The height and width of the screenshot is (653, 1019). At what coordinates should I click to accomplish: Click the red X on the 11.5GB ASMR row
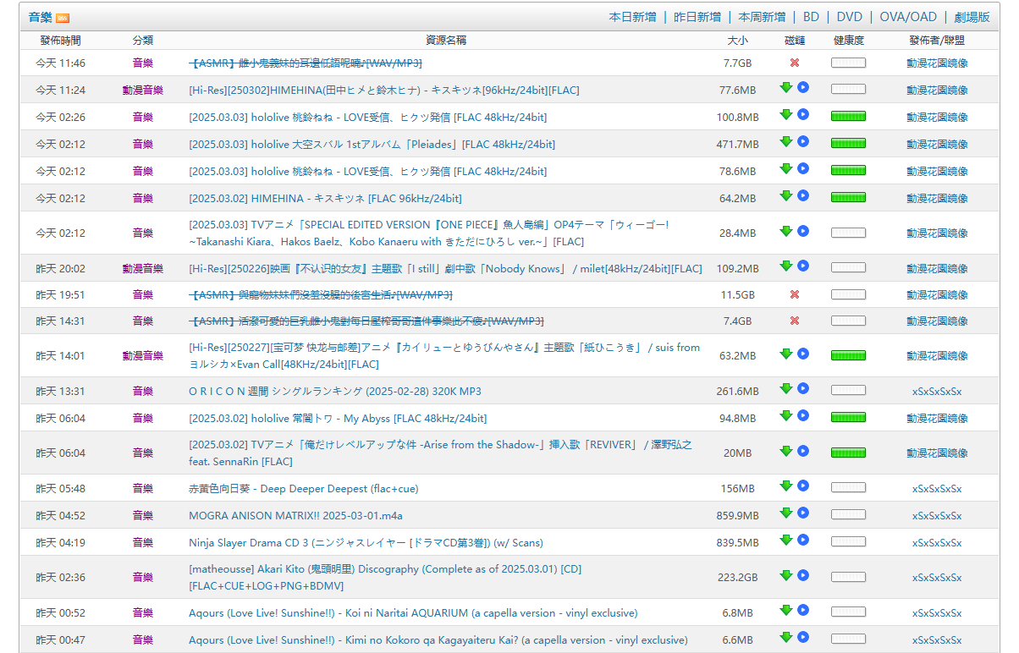click(793, 294)
